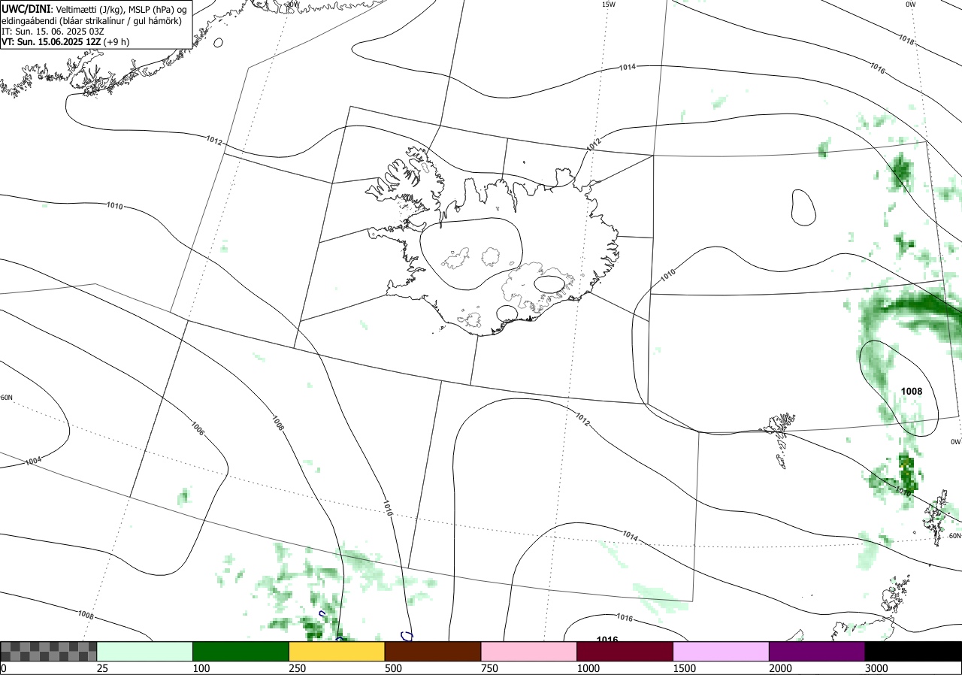Select the brown 500–750 legend swatch
Image resolution: width=962 pixels, height=675 pixels.
click(433, 651)
